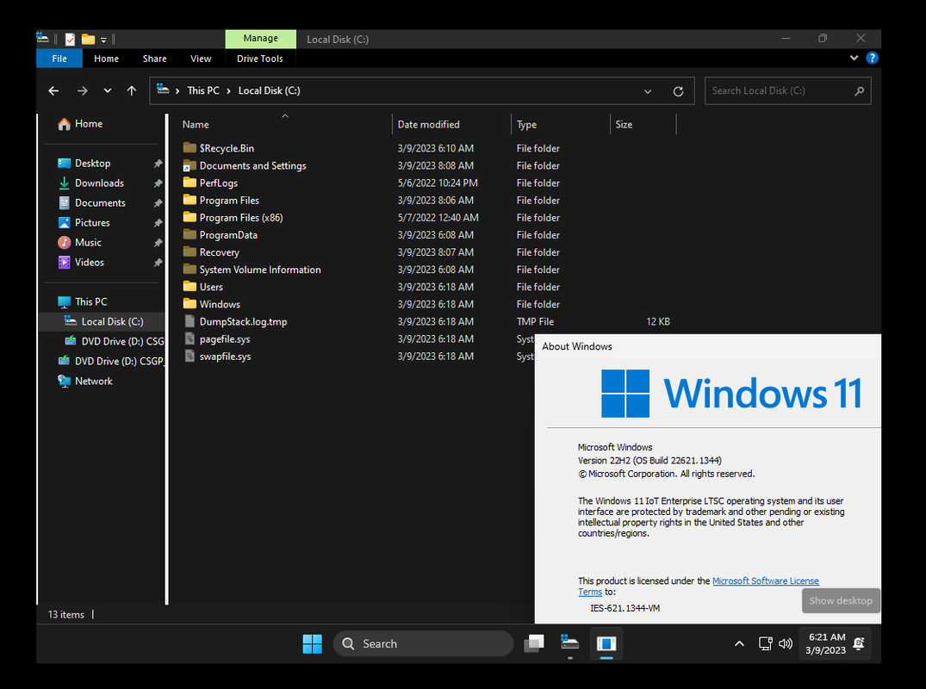Click This PC in the address bar
This screenshot has width=926, height=689.
(203, 90)
